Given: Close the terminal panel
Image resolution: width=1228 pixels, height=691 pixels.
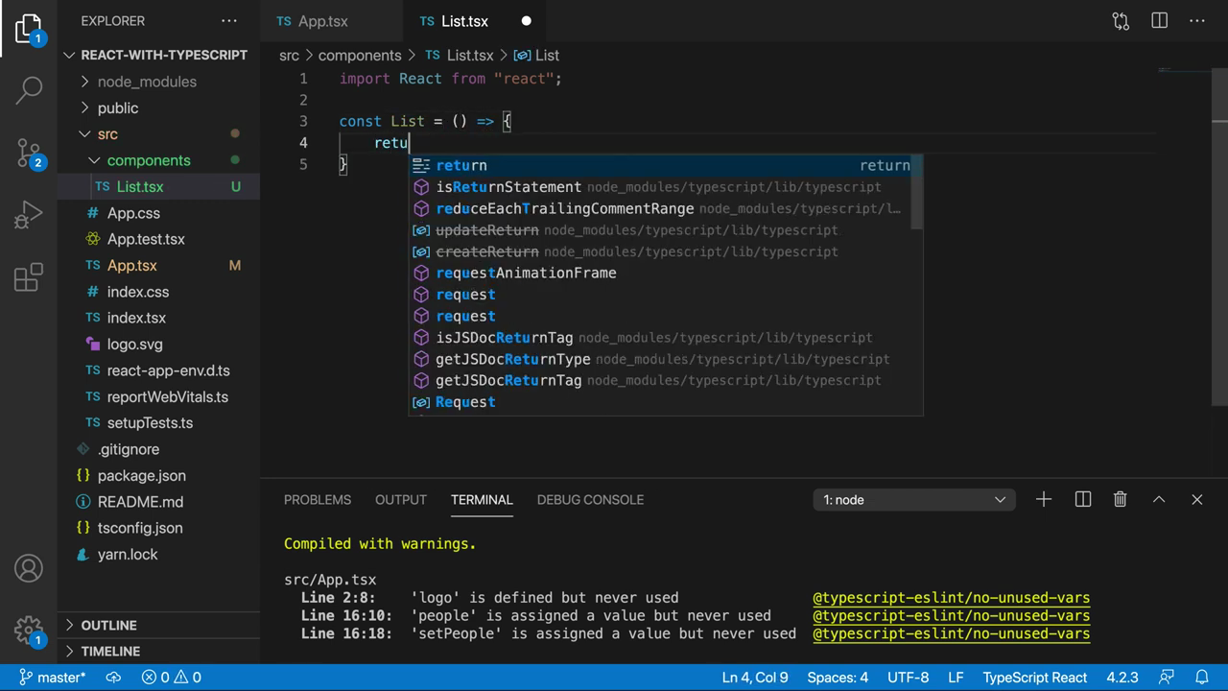Looking at the screenshot, I should 1196,499.
